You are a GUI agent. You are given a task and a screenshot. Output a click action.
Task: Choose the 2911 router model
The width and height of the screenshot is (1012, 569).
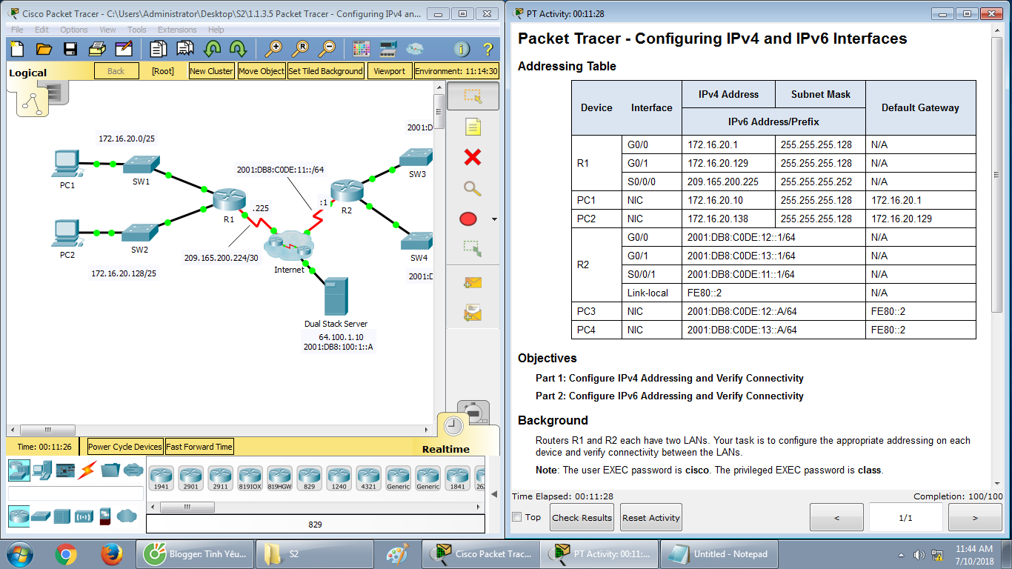(220, 479)
